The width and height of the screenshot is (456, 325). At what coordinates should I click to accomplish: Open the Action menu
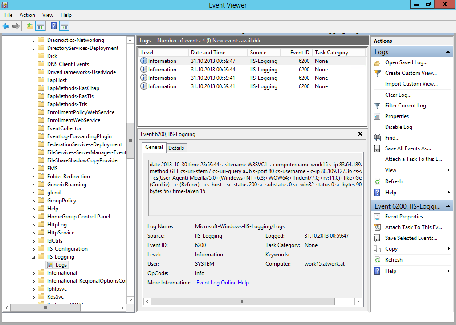(x=27, y=15)
